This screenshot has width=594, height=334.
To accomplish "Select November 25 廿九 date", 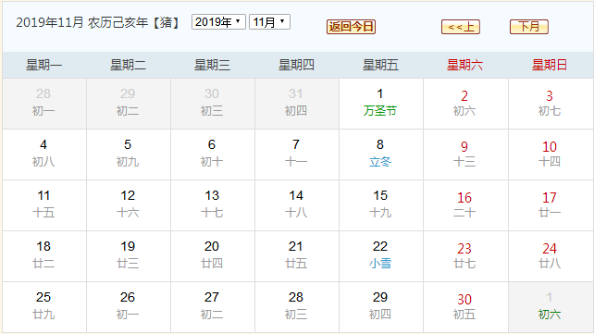I will coord(43,307).
